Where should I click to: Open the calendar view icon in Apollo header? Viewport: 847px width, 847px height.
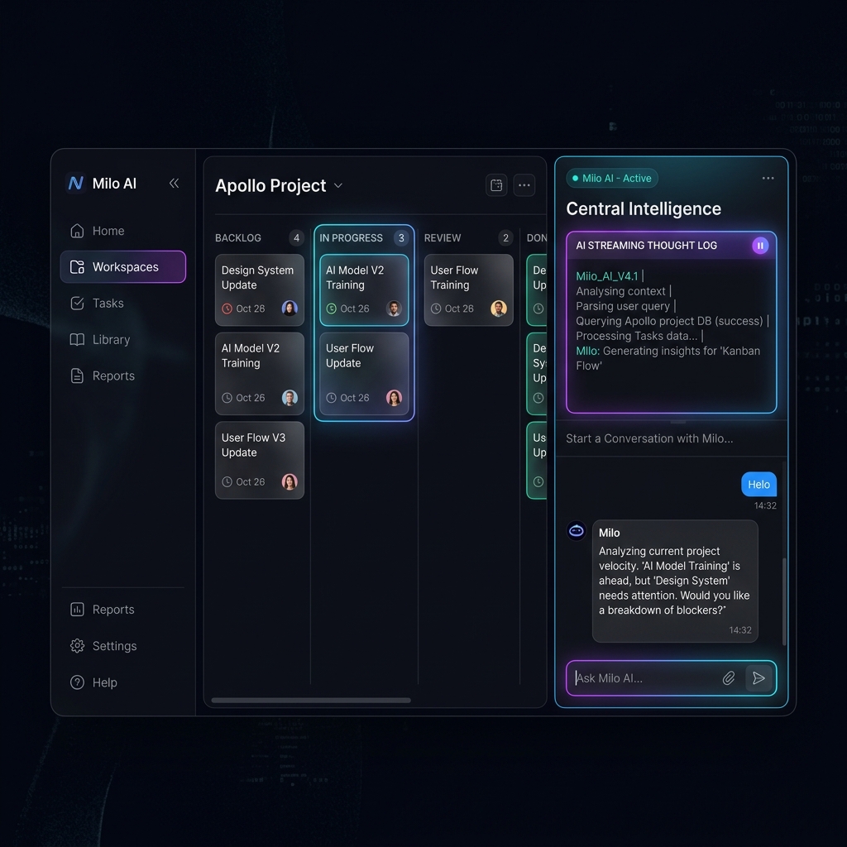(496, 185)
